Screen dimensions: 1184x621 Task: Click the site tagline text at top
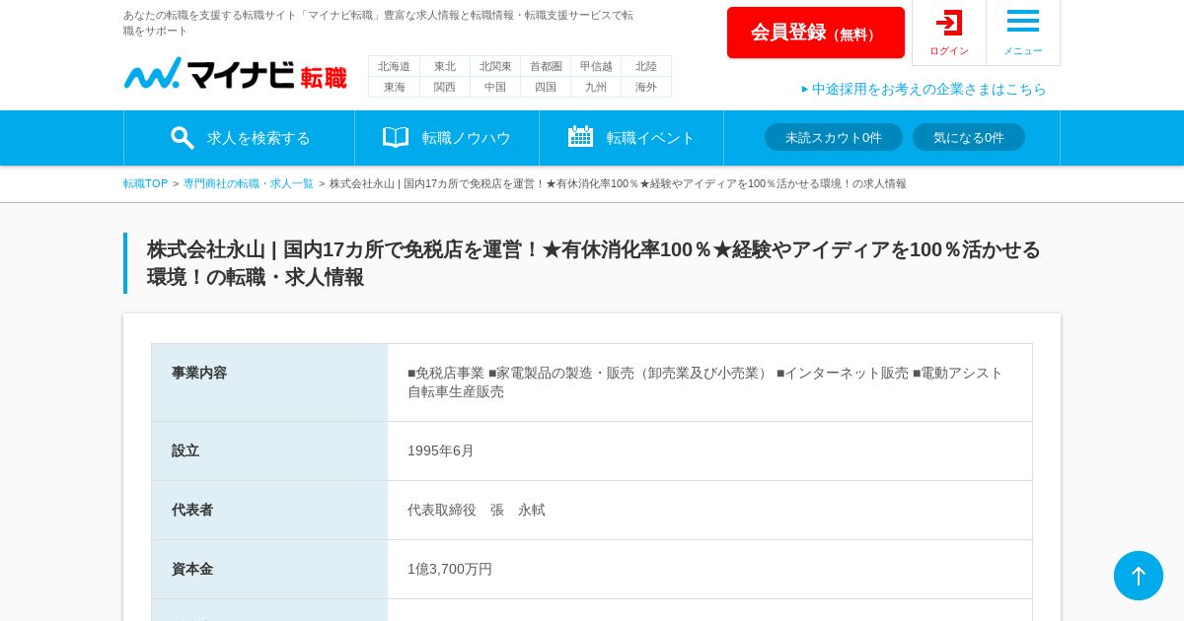click(379, 23)
